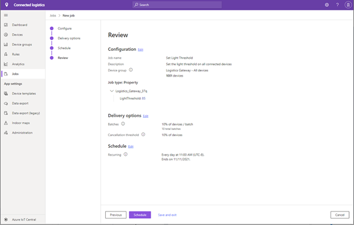
Task: Click Jobs breadcrumb link
Action: (53, 15)
